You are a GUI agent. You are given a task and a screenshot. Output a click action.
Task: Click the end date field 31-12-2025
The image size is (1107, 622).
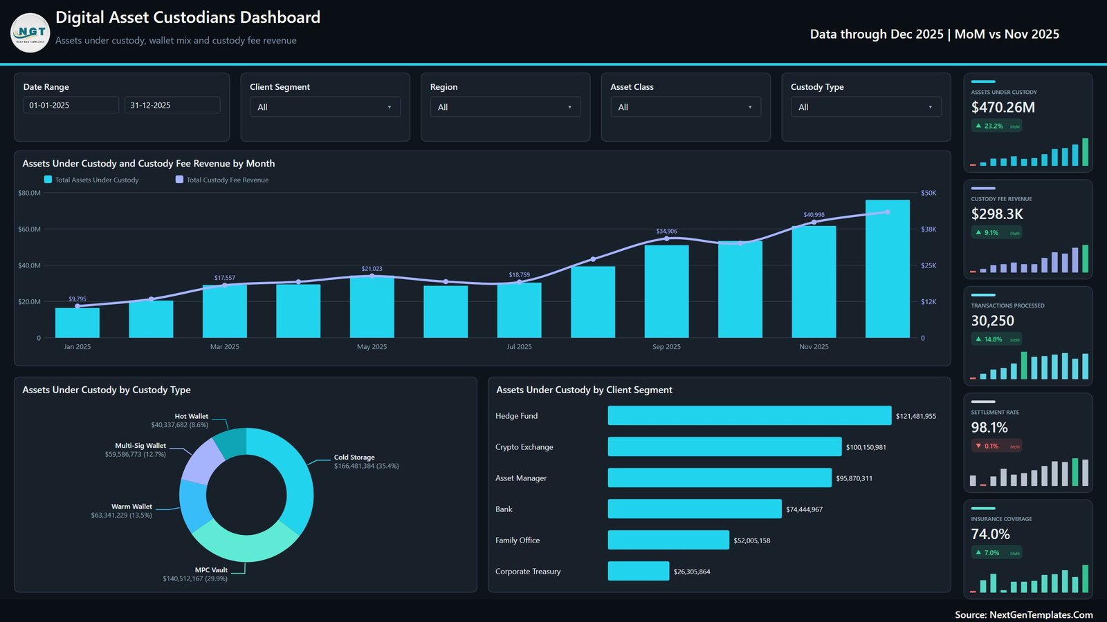point(172,105)
